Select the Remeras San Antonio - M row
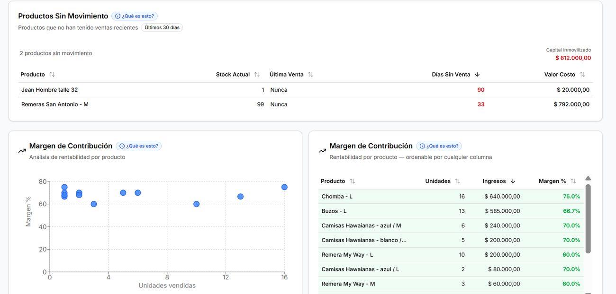This screenshot has height=294, width=616. [305, 104]
